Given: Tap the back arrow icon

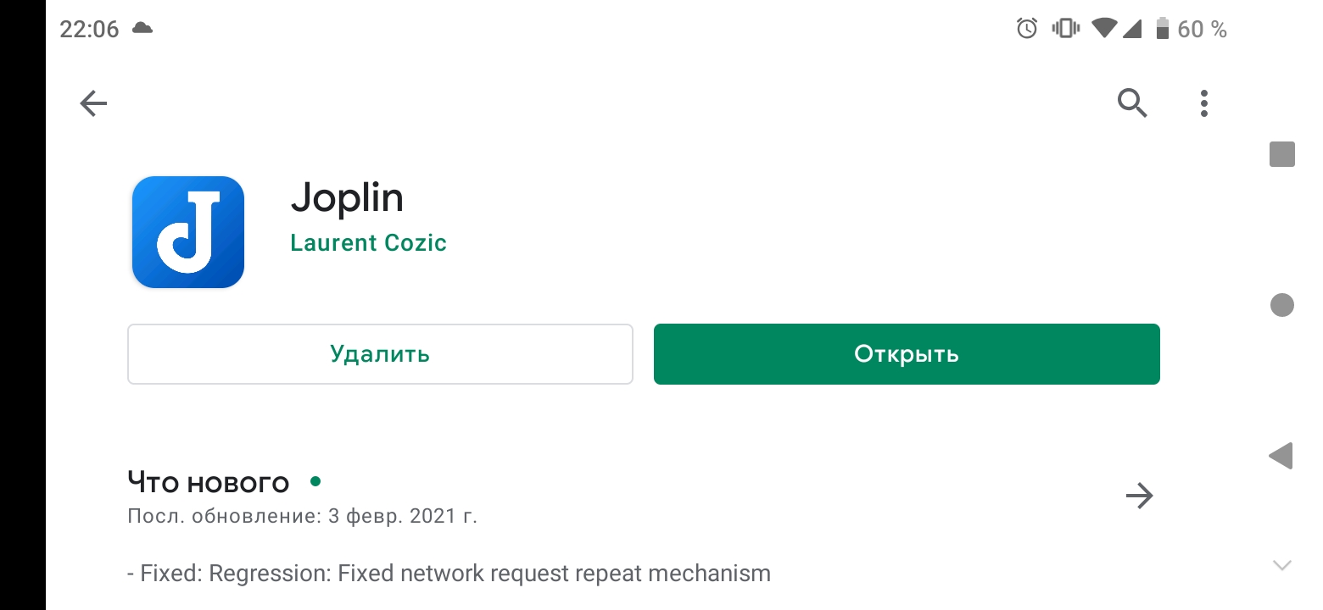Looking at the screenshot, I should [93, 103].
